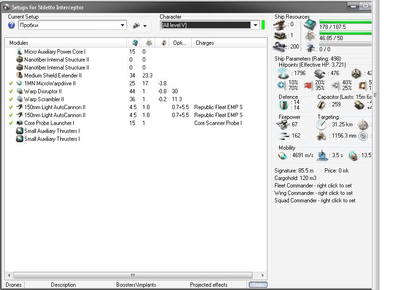Click the Firepower turret icon 67
Image resolution: width=394 pixels, height=290 pixels.
[x=283, y=124]
